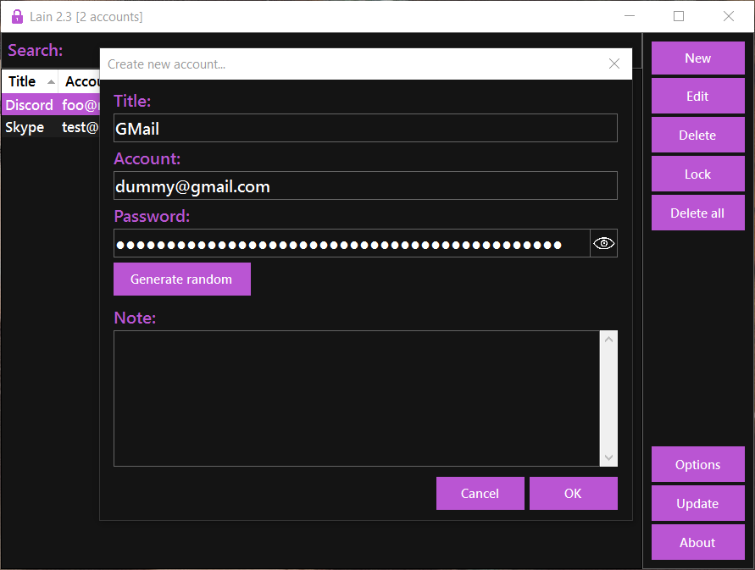Click inside the Note text area
The width and height of the screenshot is (755, 570).
[357, 398]
